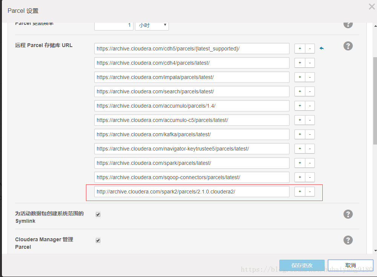
Task: Open help for Parcel update frequency
Action: point(348,25)
